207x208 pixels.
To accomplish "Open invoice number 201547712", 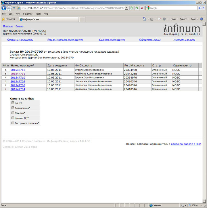I will point(18,70).
